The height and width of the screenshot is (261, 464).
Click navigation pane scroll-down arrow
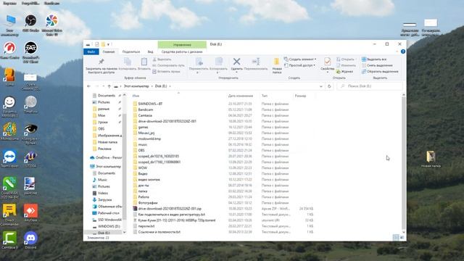124,232
